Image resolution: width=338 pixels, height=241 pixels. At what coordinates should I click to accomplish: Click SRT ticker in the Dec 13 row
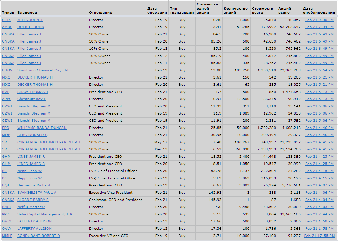(5, 149)
